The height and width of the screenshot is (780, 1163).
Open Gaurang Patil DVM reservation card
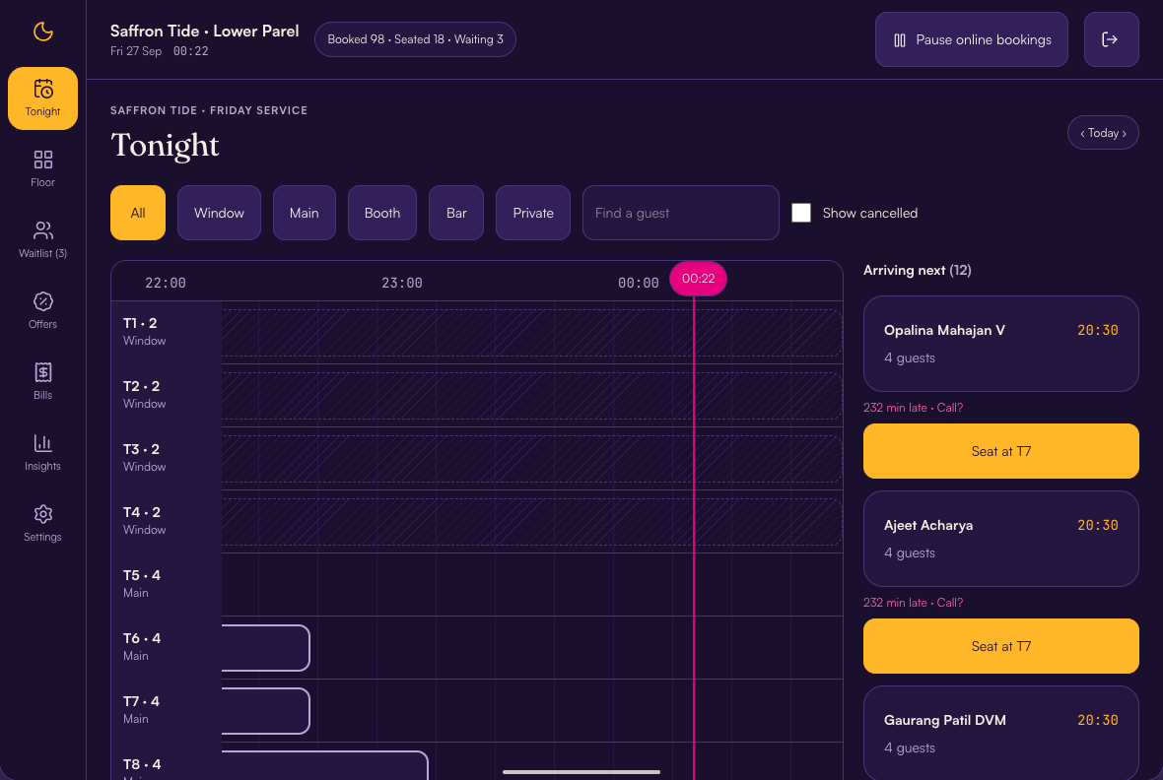coord(1001,733)
